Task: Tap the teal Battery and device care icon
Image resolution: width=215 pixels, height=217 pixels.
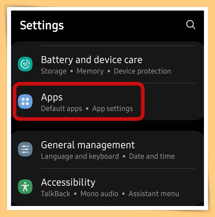Action: click(x=25, y=64)
